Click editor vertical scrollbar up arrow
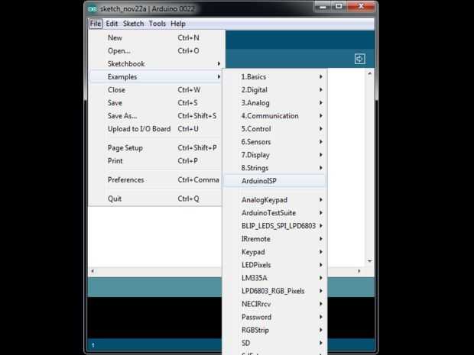Image resolution: width=474 pixels, height=355 pixels. coord(369,73)
